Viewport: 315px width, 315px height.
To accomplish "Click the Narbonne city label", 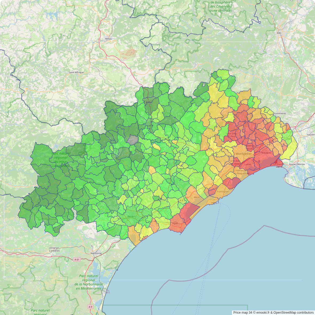I will click(x=96, y=253).
